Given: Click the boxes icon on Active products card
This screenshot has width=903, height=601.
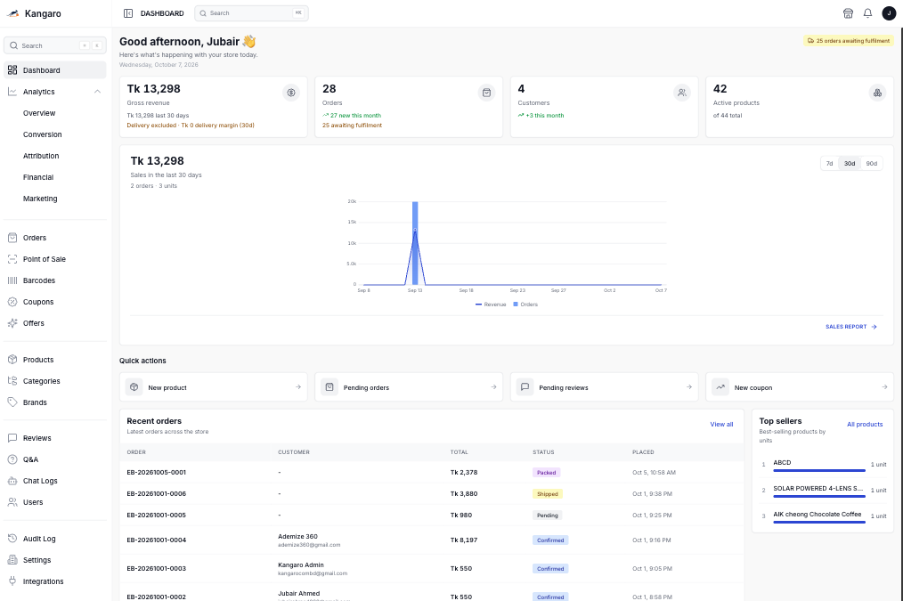Looking at the screenshot, I should pyautogui.click(x=877, y=93).
